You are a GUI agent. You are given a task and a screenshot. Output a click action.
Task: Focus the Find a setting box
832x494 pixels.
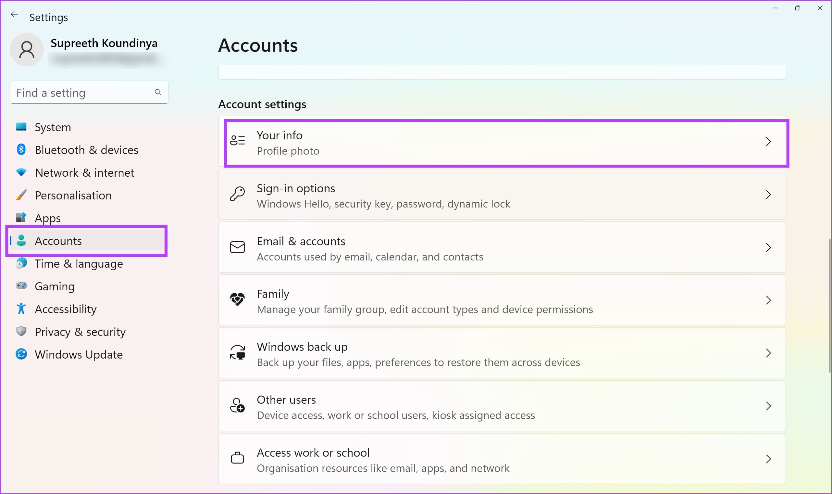coord(89,92)
